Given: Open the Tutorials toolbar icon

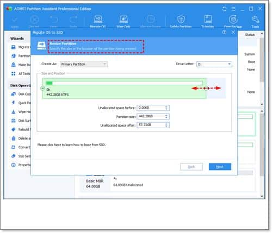Looking at the screenshot, I should coord(208,19).
